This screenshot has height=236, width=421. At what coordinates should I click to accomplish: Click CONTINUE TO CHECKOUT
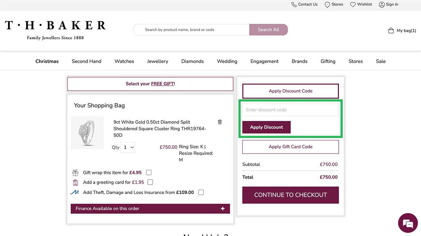click(290, 195)
